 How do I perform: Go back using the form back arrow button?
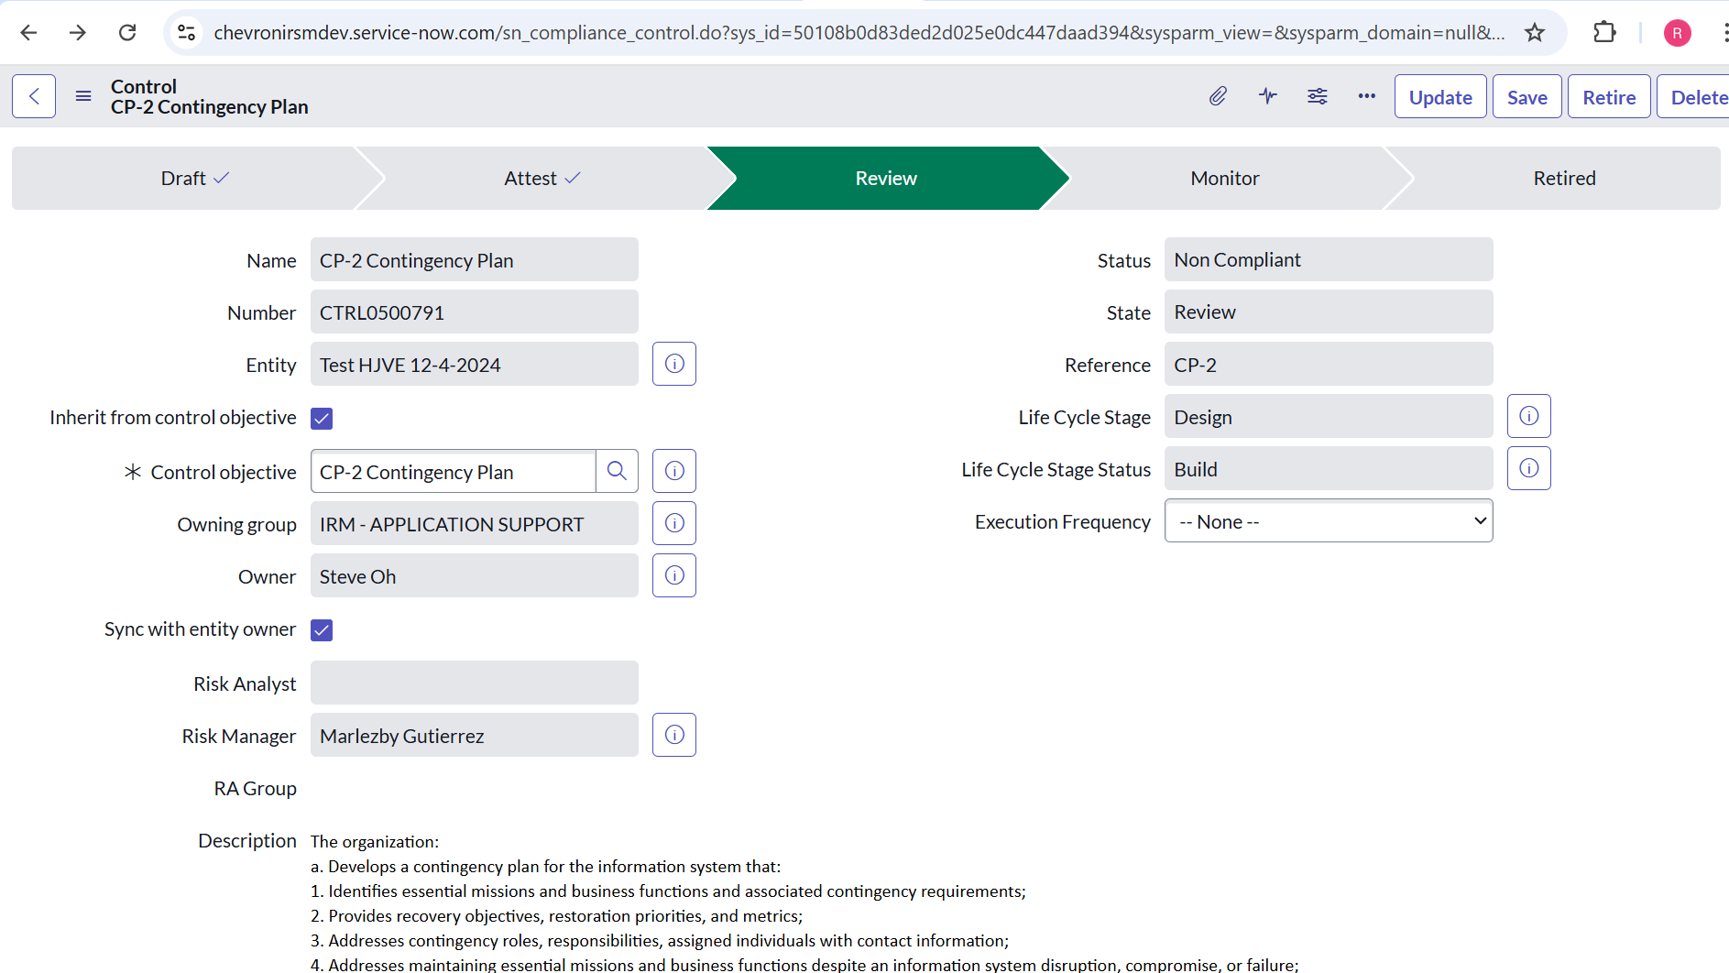(34, 96)
